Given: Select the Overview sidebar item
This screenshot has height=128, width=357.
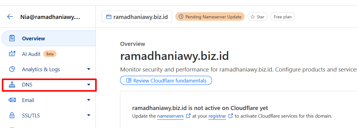Looking at the screenshot, I should point(49,38).
